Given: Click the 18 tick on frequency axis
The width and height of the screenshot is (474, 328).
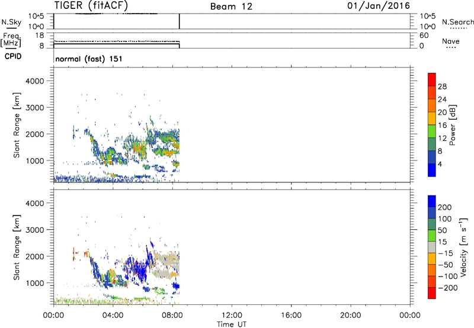Looking at the screenshot, I should (x=40, y=36).
